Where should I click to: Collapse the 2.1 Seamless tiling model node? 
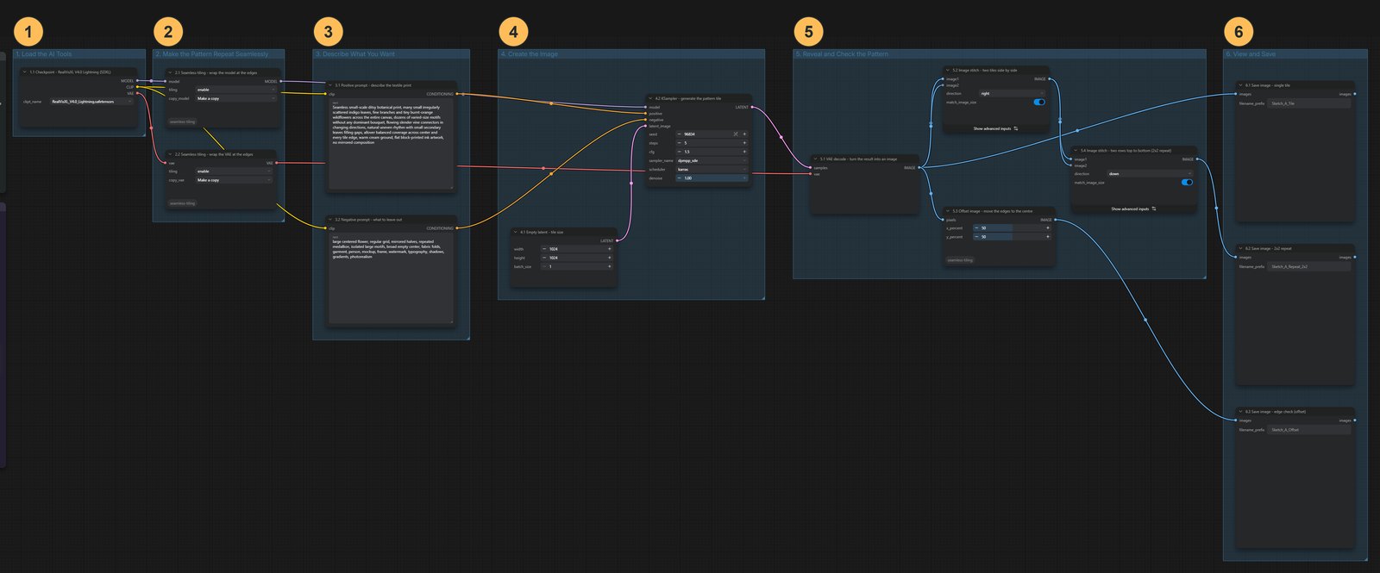[171, 73]
